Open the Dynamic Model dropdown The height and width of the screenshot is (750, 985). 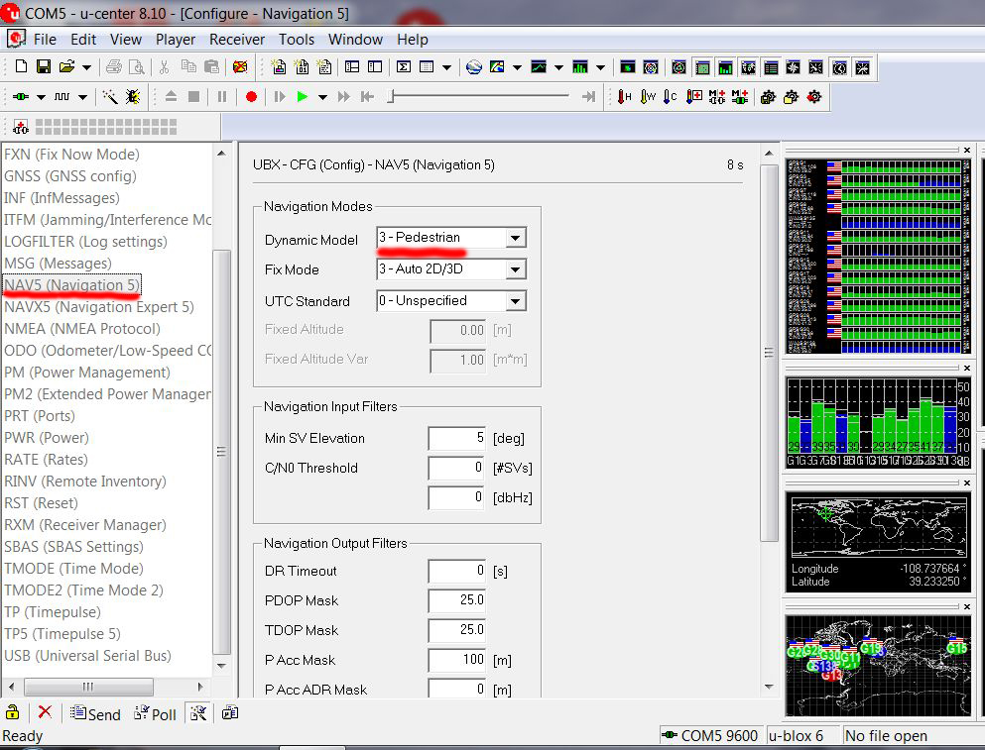point(515,239)
